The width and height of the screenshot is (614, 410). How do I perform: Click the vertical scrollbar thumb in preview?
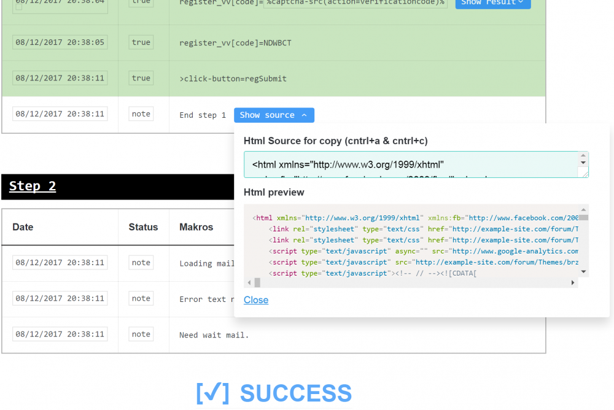pyautogui.click(x=583, y=218)
